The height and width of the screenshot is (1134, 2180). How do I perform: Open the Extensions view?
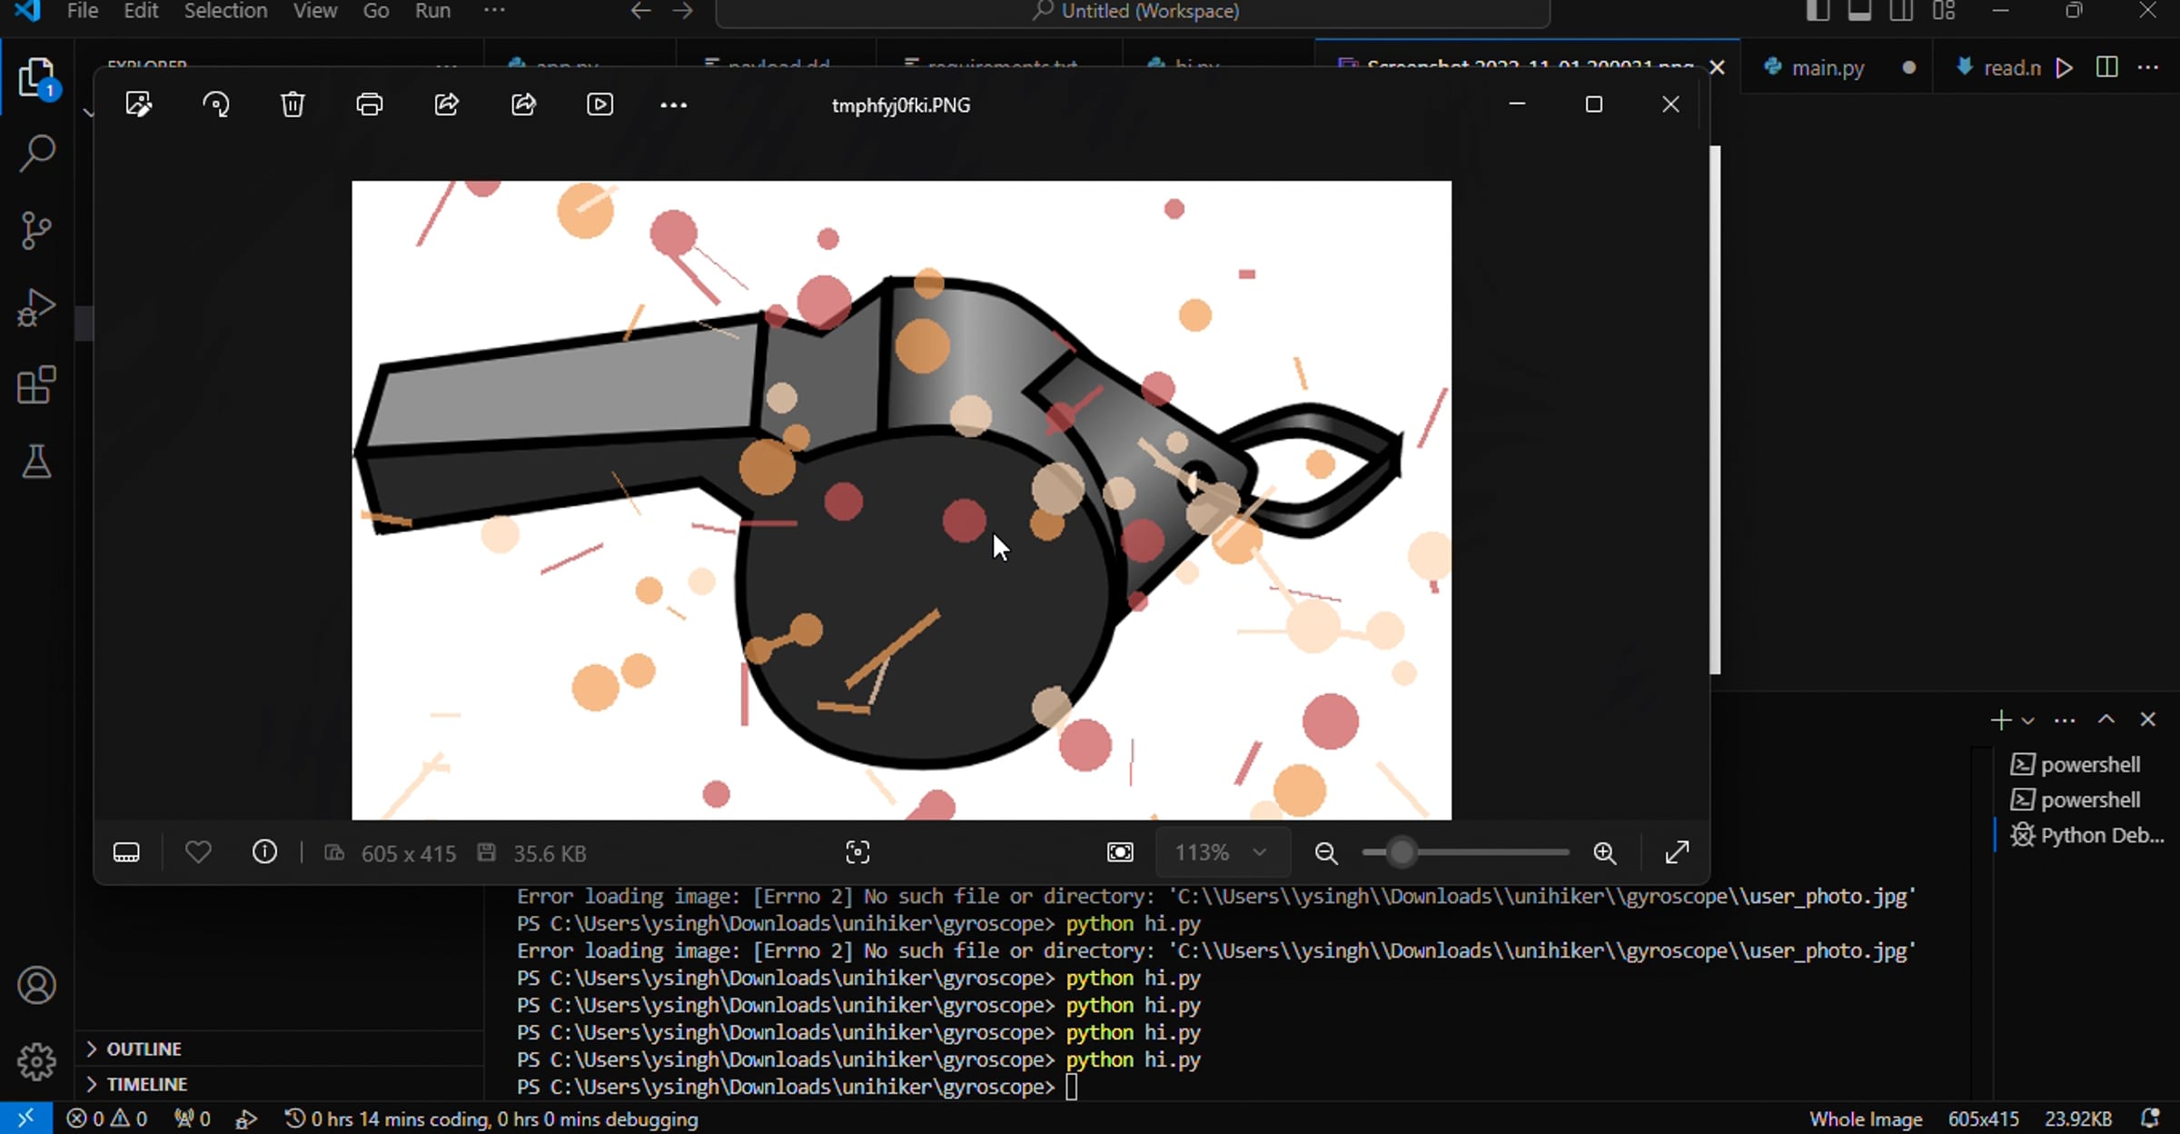coord(36,385)
